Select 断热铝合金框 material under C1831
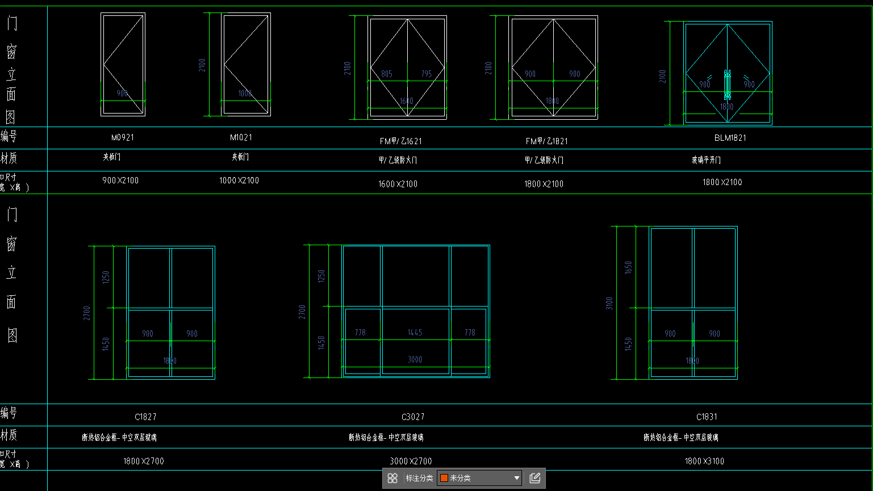 [x=681, y=438]
